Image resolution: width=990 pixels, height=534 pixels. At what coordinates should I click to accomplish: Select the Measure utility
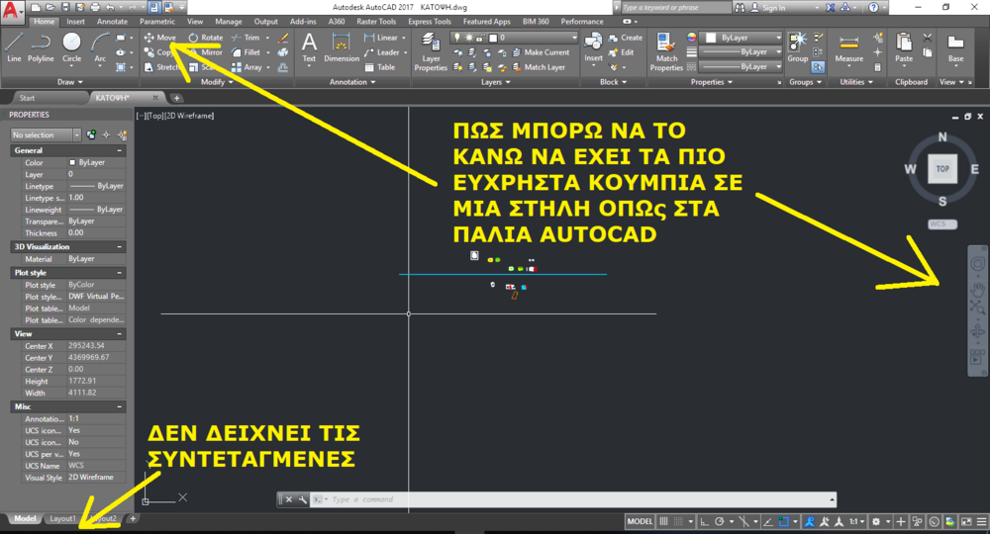coord(848,47)
